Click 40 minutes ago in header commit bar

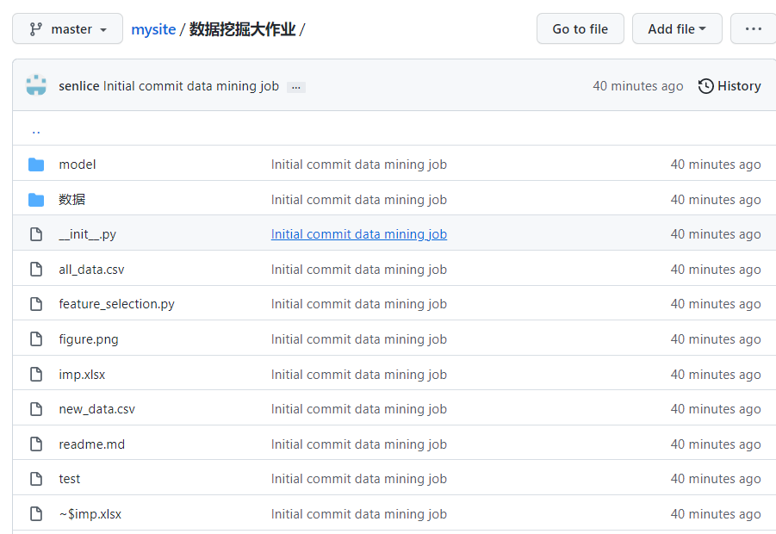click(638, 86)
